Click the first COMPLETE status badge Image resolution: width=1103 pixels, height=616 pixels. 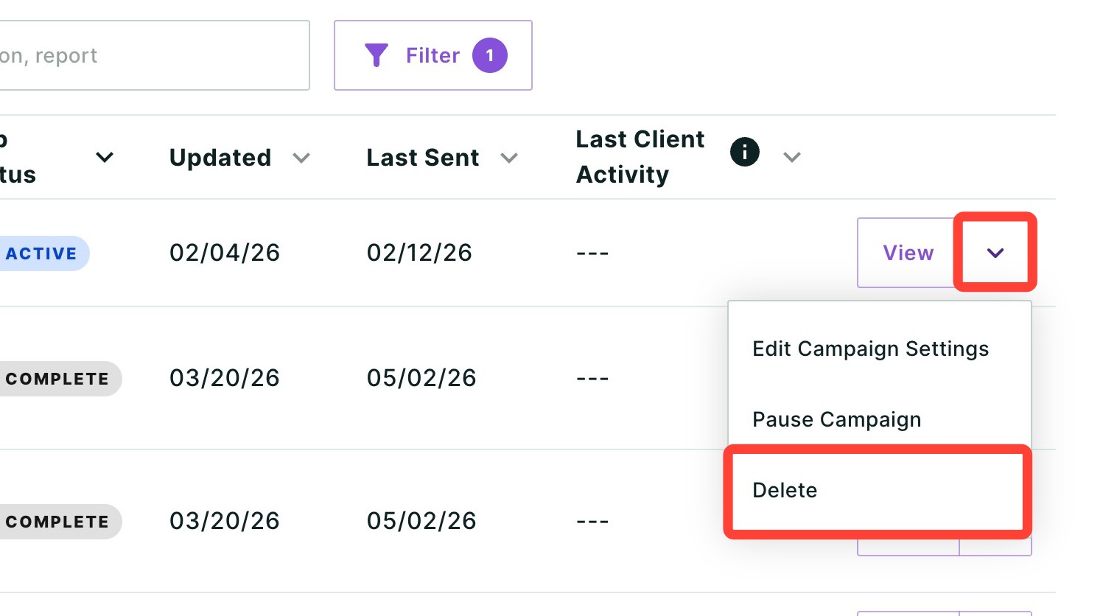[x=59, y=379]
